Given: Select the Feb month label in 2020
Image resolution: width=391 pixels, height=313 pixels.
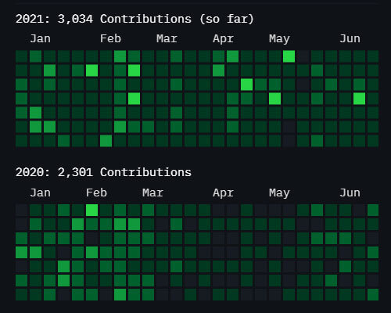Looking at the screenshot, I should click(x=96, y=192).
